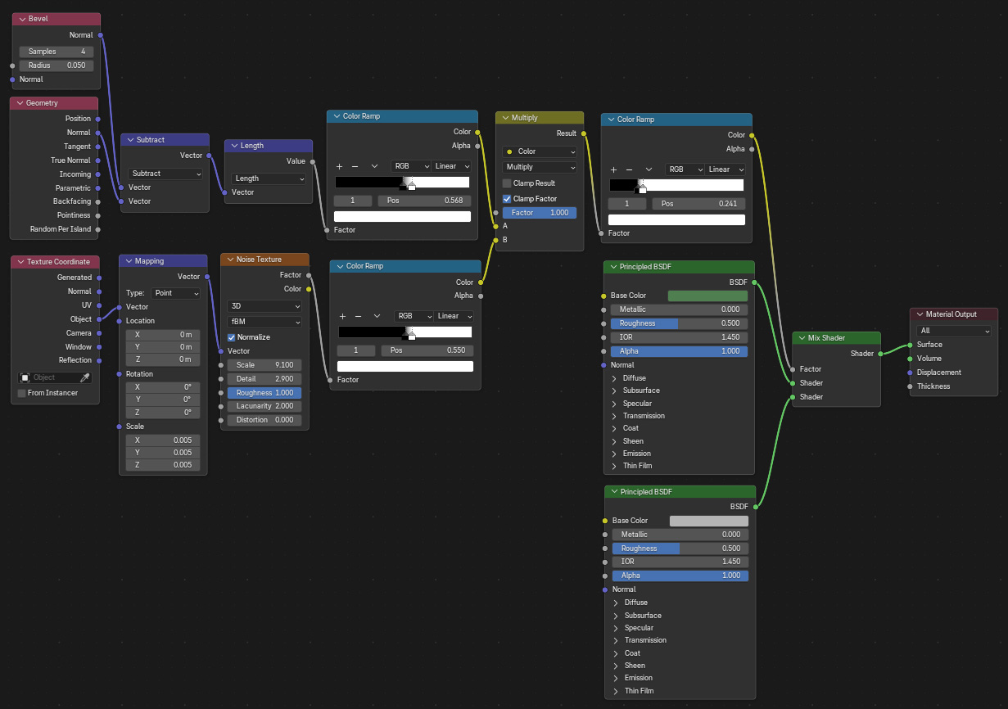This screenshot has width=1008, height=709.
Task: Disable the Normalize checkbox in Noise Texture
Action: coord(232,337)
